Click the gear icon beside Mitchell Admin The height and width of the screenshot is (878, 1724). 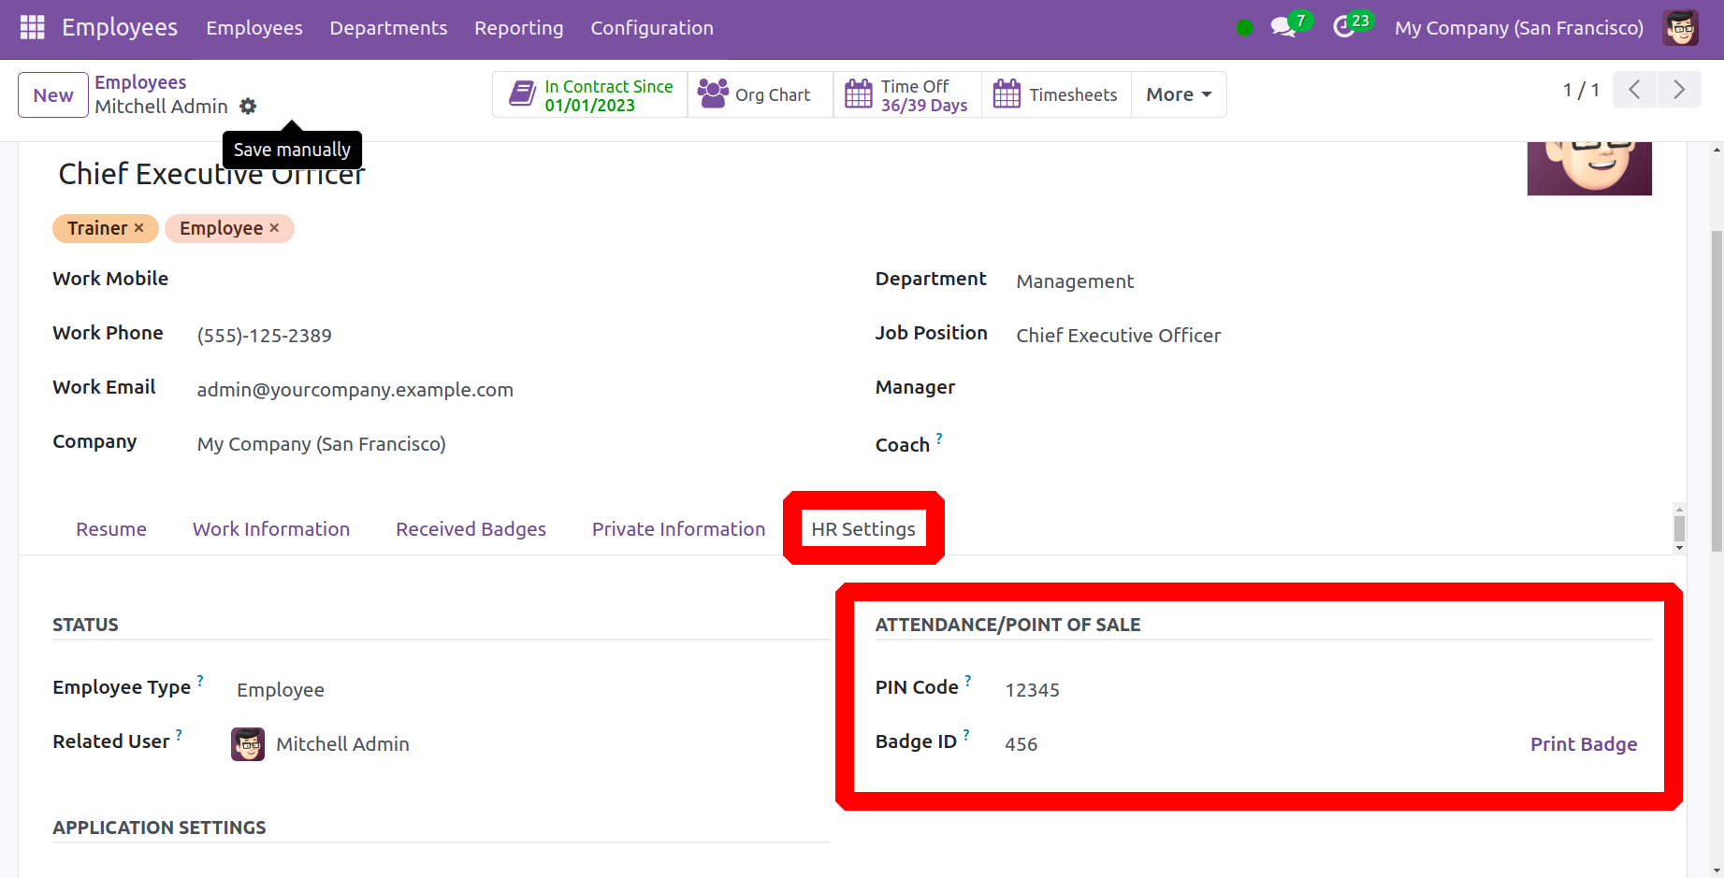tap(248, 107)
